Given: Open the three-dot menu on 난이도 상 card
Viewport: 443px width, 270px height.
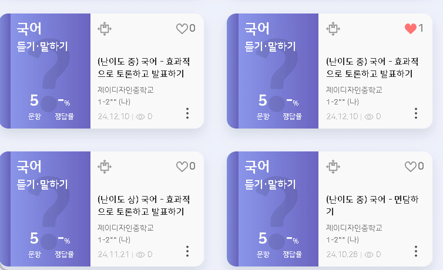Looking at the screenshot, I should 187,251.
